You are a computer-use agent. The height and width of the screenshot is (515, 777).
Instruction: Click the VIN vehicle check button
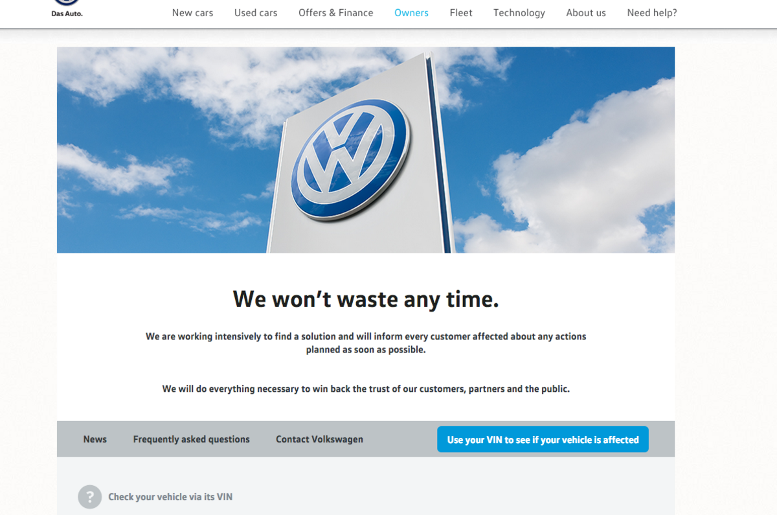point(543,439)
